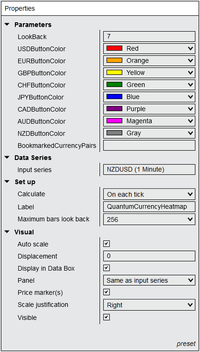Open the CHFButtonColor Green dropdown
The height and width of the screenshot is (352, 200).
coord(149,85)
